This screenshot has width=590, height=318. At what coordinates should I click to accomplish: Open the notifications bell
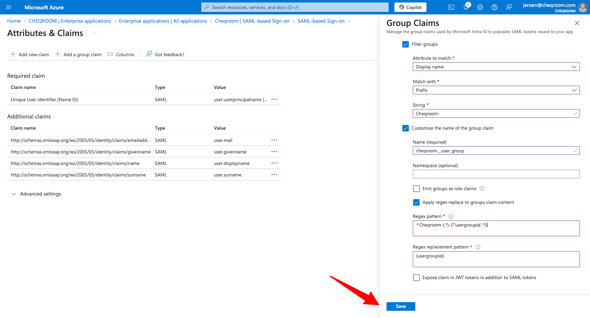(x=466, y=7)
